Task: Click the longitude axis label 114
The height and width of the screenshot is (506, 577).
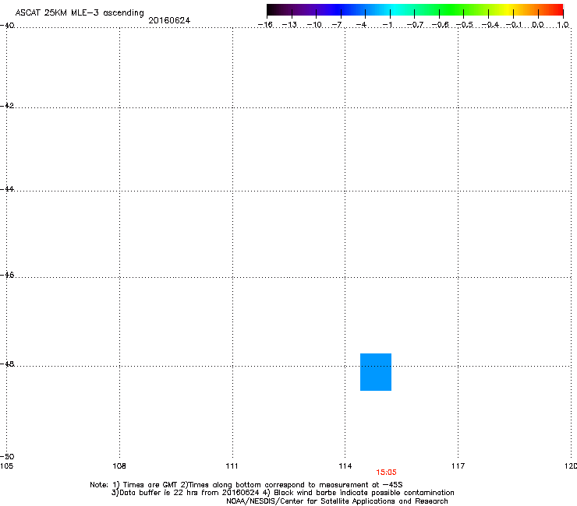Action: pyautogui.click(x=345, y=466)
